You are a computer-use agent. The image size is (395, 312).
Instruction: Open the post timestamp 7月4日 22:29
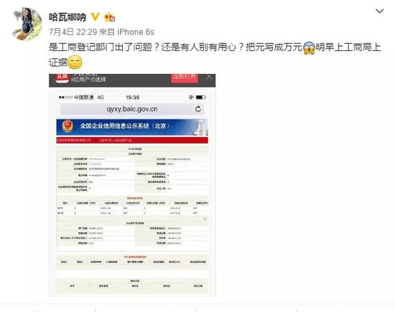tap(73, 32)
